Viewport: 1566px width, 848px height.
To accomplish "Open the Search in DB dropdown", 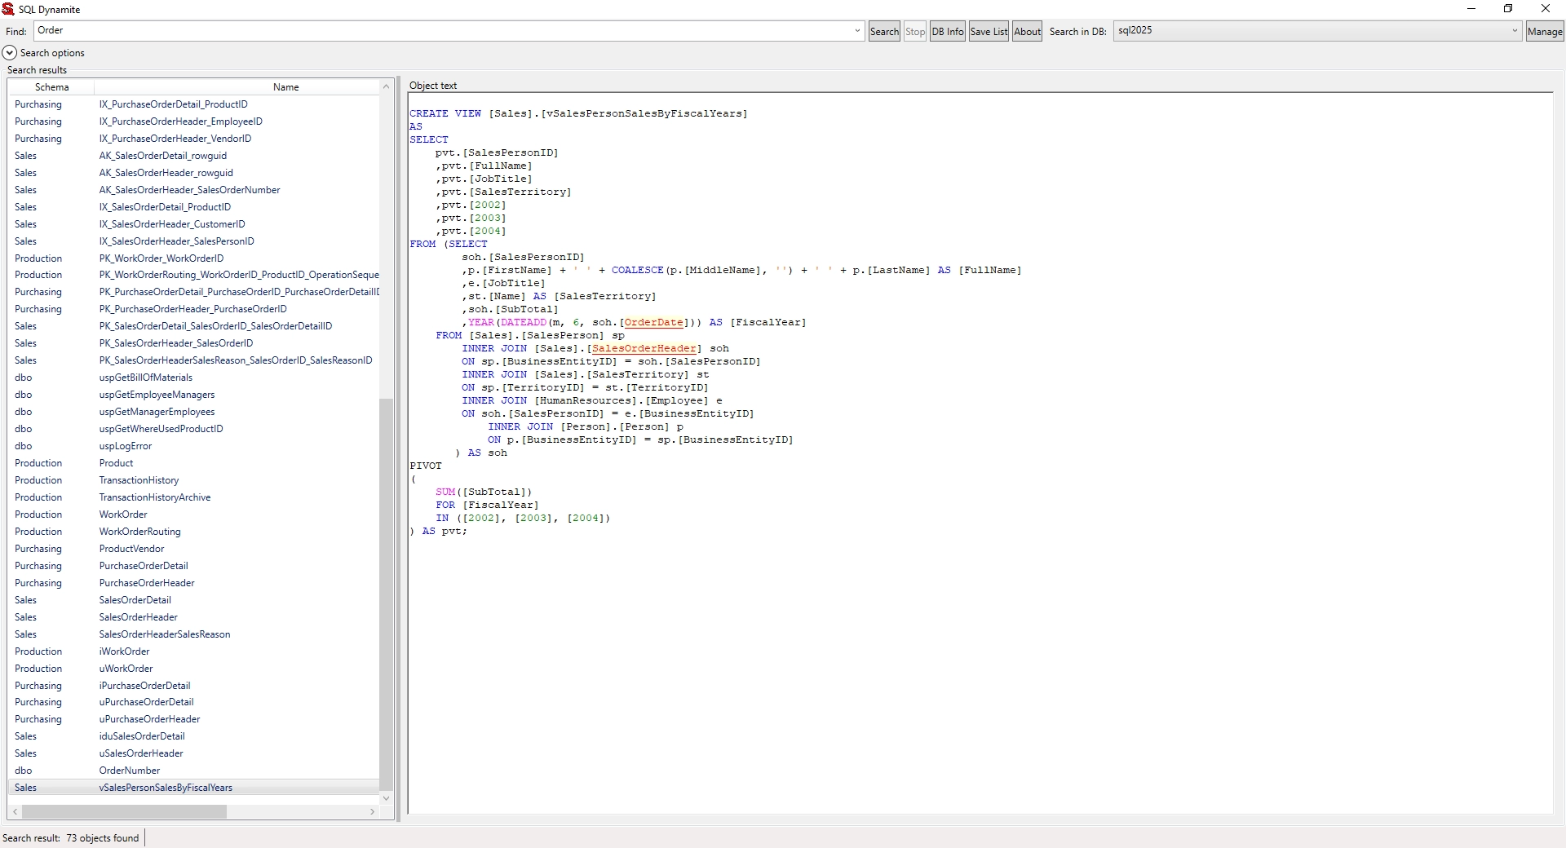I will click(1515, 31).
